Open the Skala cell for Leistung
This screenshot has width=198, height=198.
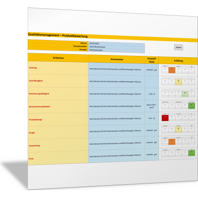tap(152, 70)
